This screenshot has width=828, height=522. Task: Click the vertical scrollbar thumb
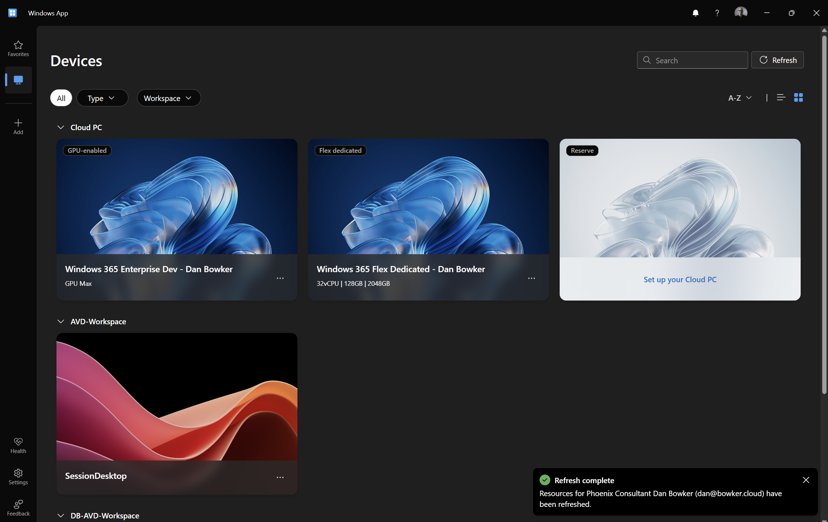point(824,215)
